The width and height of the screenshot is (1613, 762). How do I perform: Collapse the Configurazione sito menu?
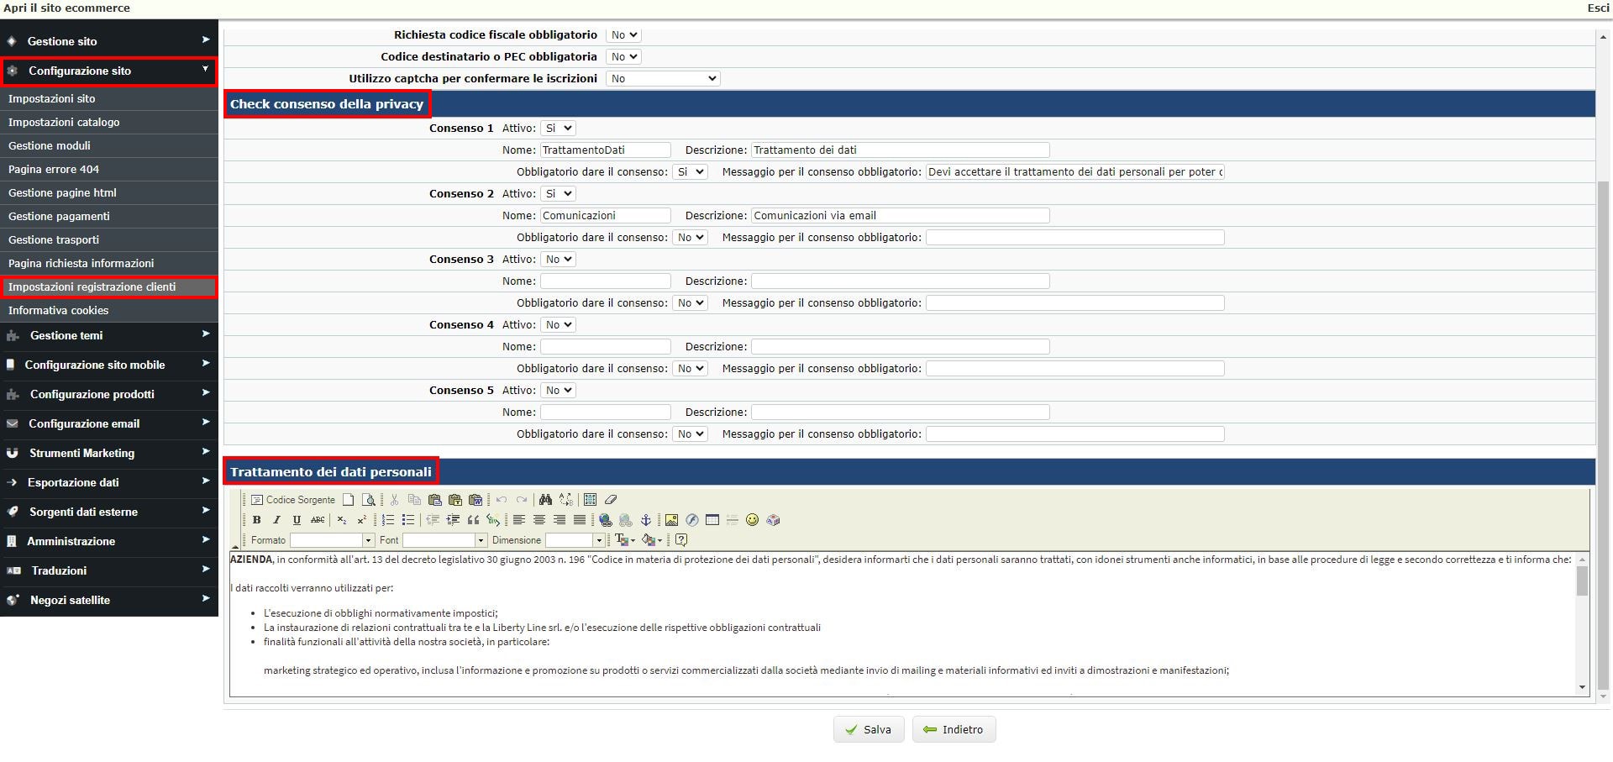[x=109, y=71]
